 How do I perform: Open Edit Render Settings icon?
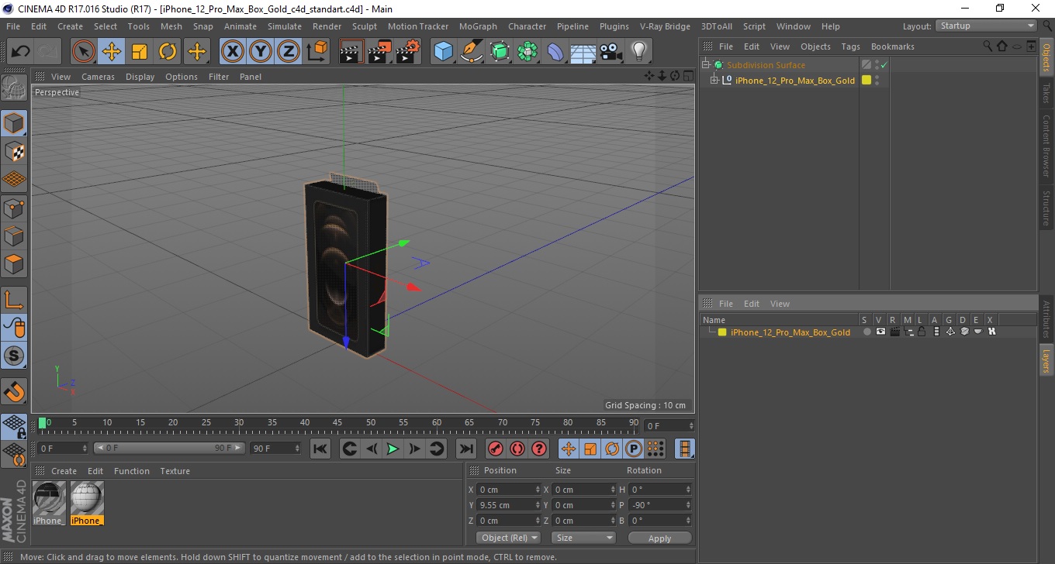408,52
